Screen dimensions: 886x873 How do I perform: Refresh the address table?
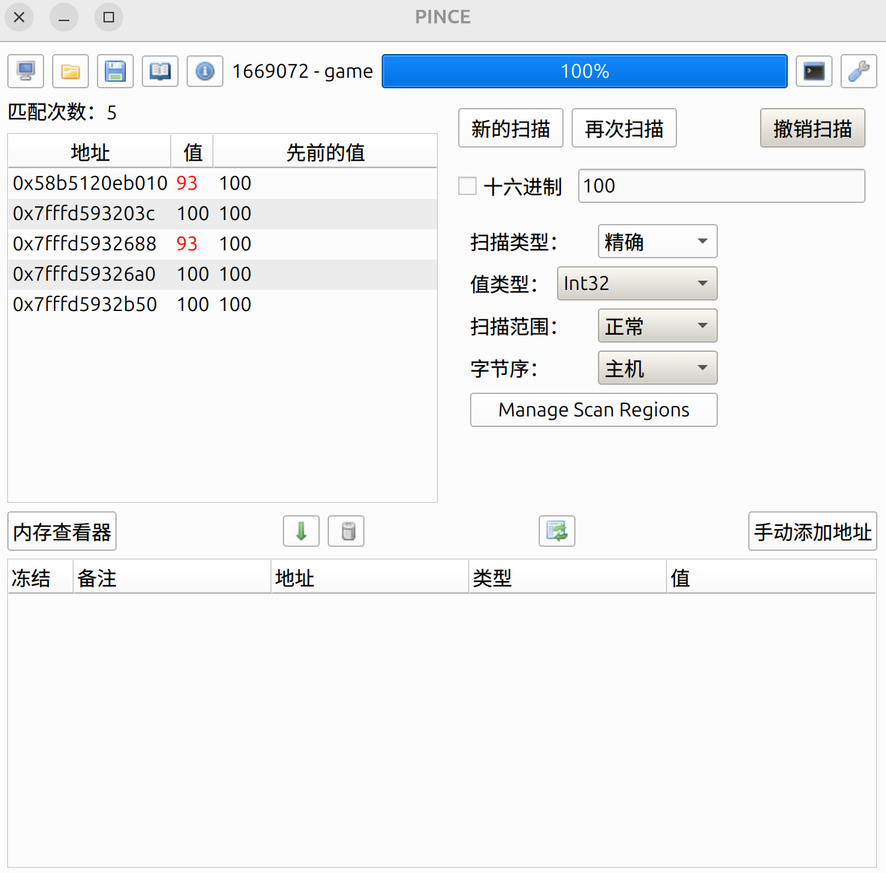(557, 531)
